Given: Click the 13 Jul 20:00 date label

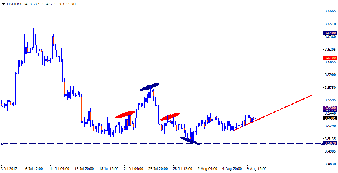Looking at the screenshot, I should pyautogui.click(x=85, y=169).
